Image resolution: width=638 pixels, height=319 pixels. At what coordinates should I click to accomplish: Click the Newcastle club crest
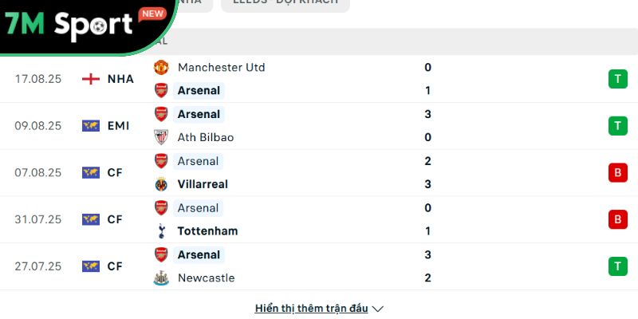pyautogui.click(x=161, y=278)
